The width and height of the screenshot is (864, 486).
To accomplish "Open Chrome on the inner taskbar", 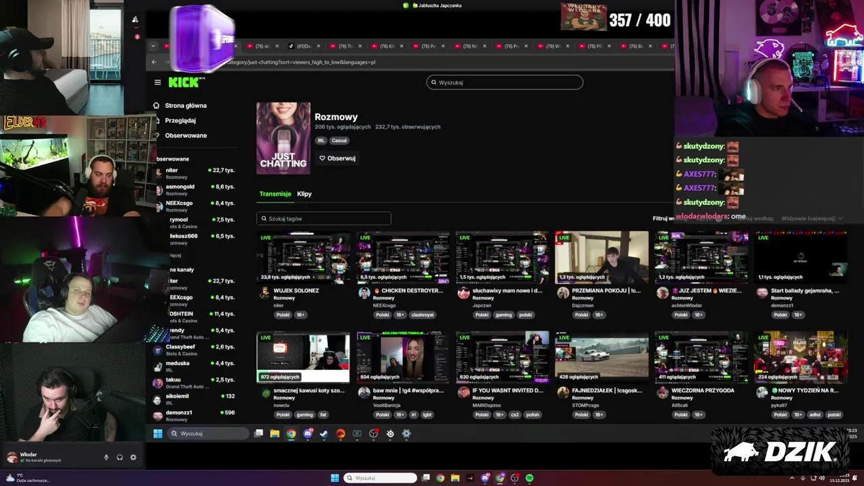I will 291,433.
